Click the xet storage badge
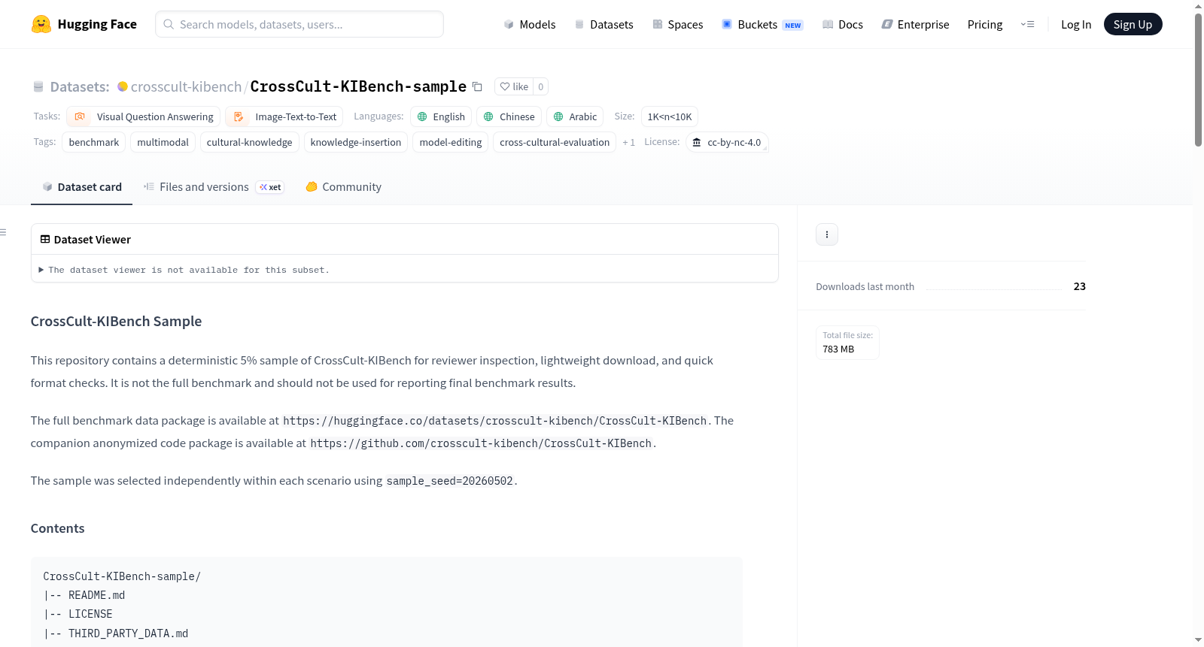1204x647 pixels. 270,187
